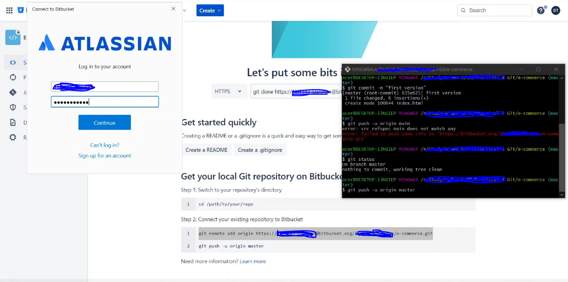568x282 pixels.
Task: Focus the password field in login dialog
Action: (104, 102)
